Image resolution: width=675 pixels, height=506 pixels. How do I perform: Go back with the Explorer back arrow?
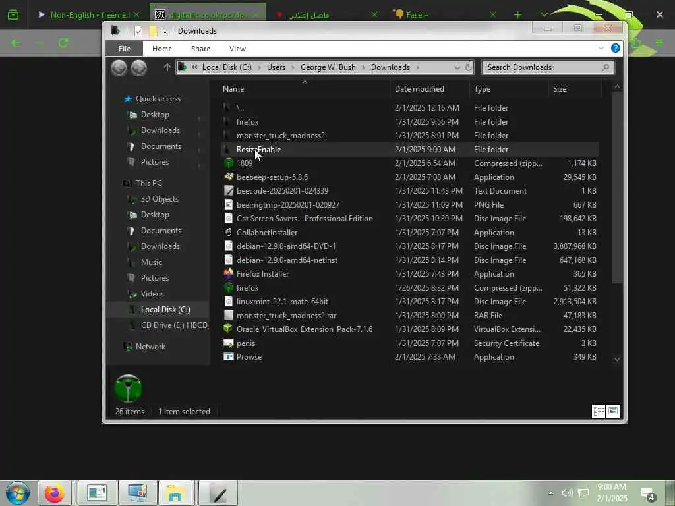point(119,68)
